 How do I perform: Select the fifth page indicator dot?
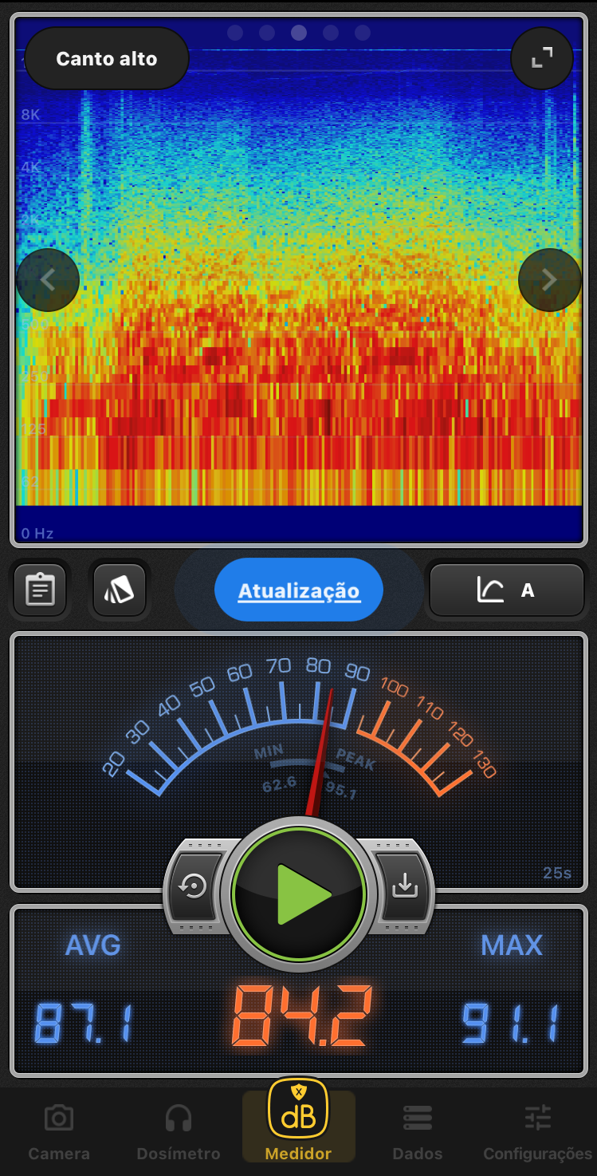[363, 33]
